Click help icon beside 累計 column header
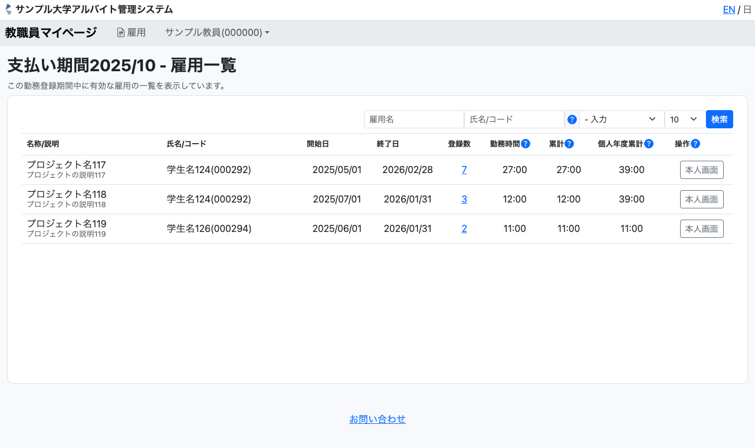Viewport: 755px width, 448px height. click(x=569, y=144)
